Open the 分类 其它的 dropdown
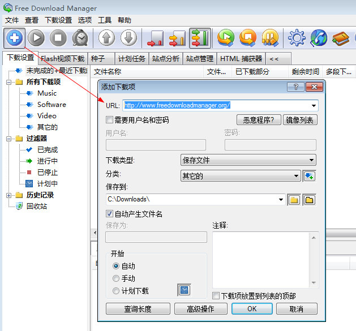Viewport: 356px width, 331px height. click(x=241, y=176)
